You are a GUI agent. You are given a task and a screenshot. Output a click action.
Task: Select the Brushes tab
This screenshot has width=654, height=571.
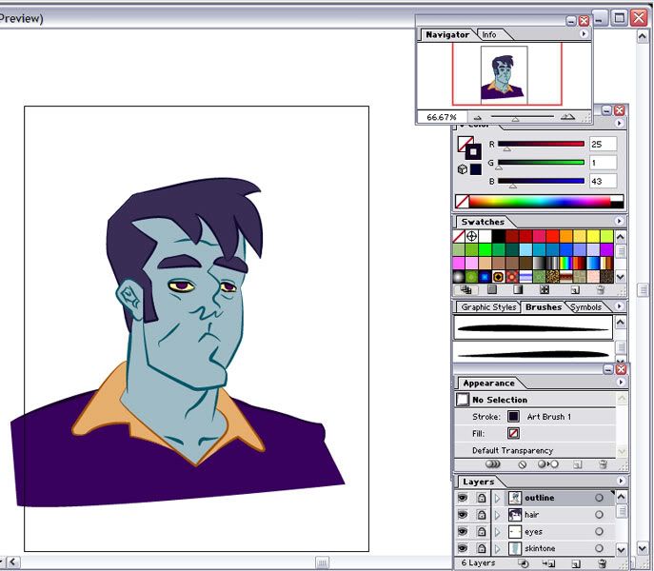(x=543, y=307)
